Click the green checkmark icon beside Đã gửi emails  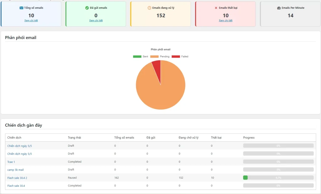point(87,8)
